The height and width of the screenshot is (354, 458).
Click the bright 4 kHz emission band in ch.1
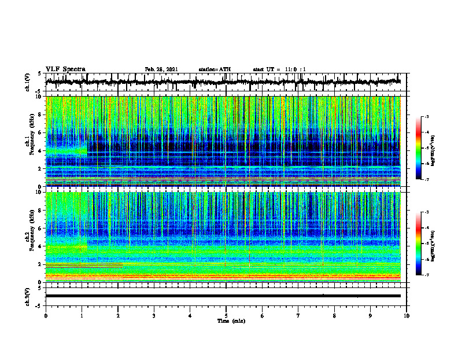pos(67,152)
